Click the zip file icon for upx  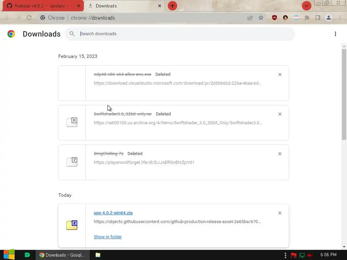pyautogui.click(x=72, y=225)
